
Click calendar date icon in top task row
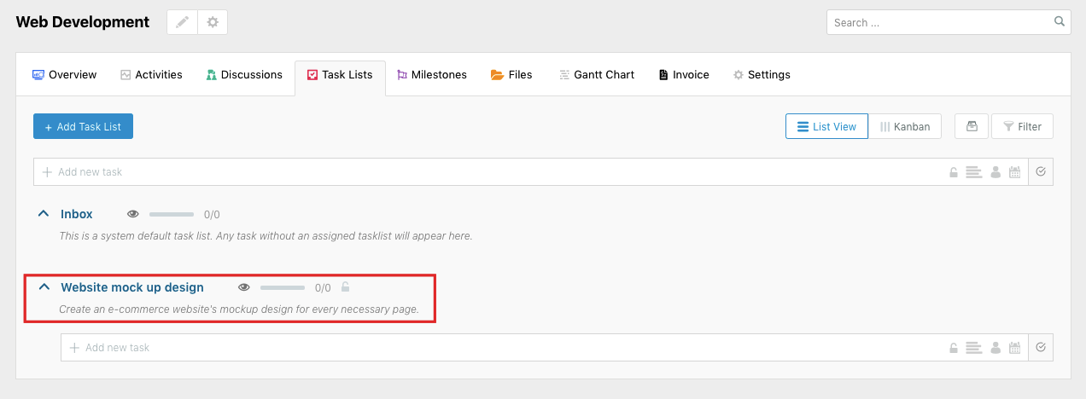click(1014, 172)
